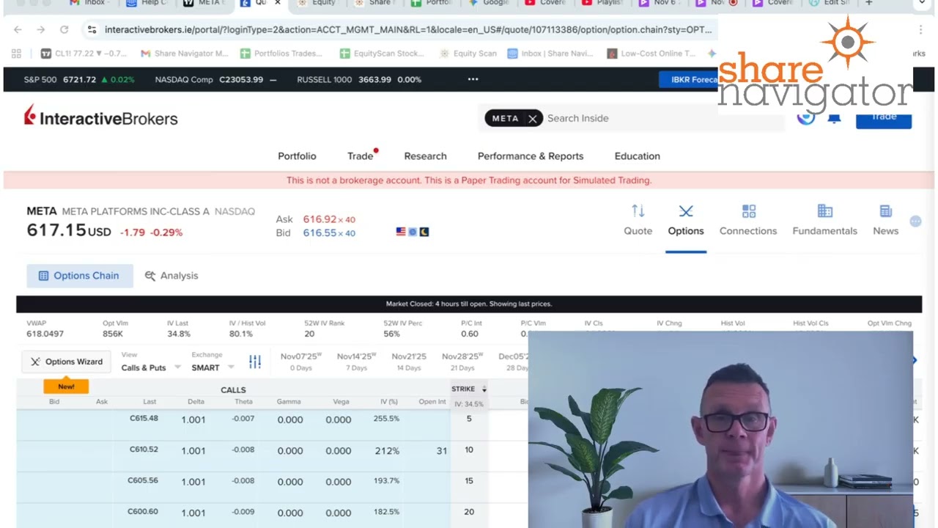Click the browser address bar URL

tap(408, 30)
